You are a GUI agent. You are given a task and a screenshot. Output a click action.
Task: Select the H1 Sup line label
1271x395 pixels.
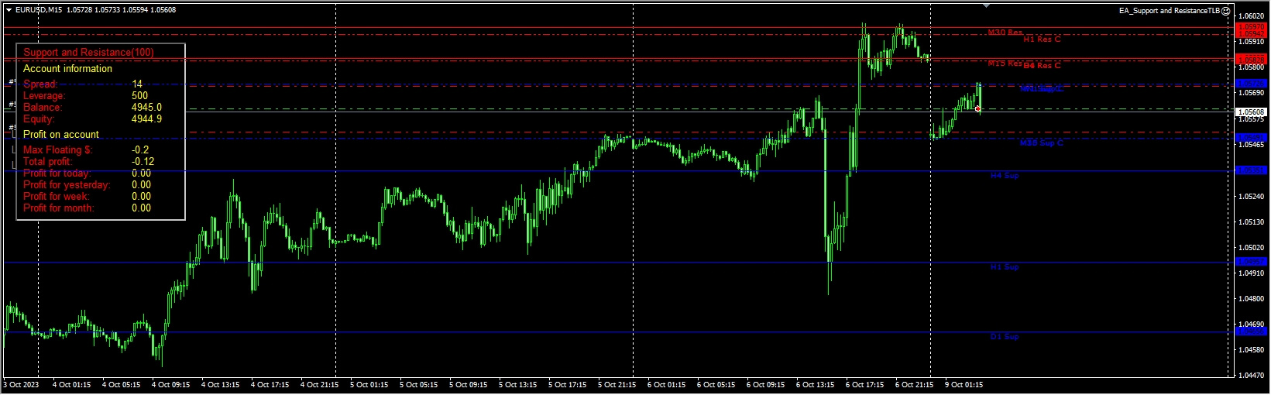pos(1005,267)
